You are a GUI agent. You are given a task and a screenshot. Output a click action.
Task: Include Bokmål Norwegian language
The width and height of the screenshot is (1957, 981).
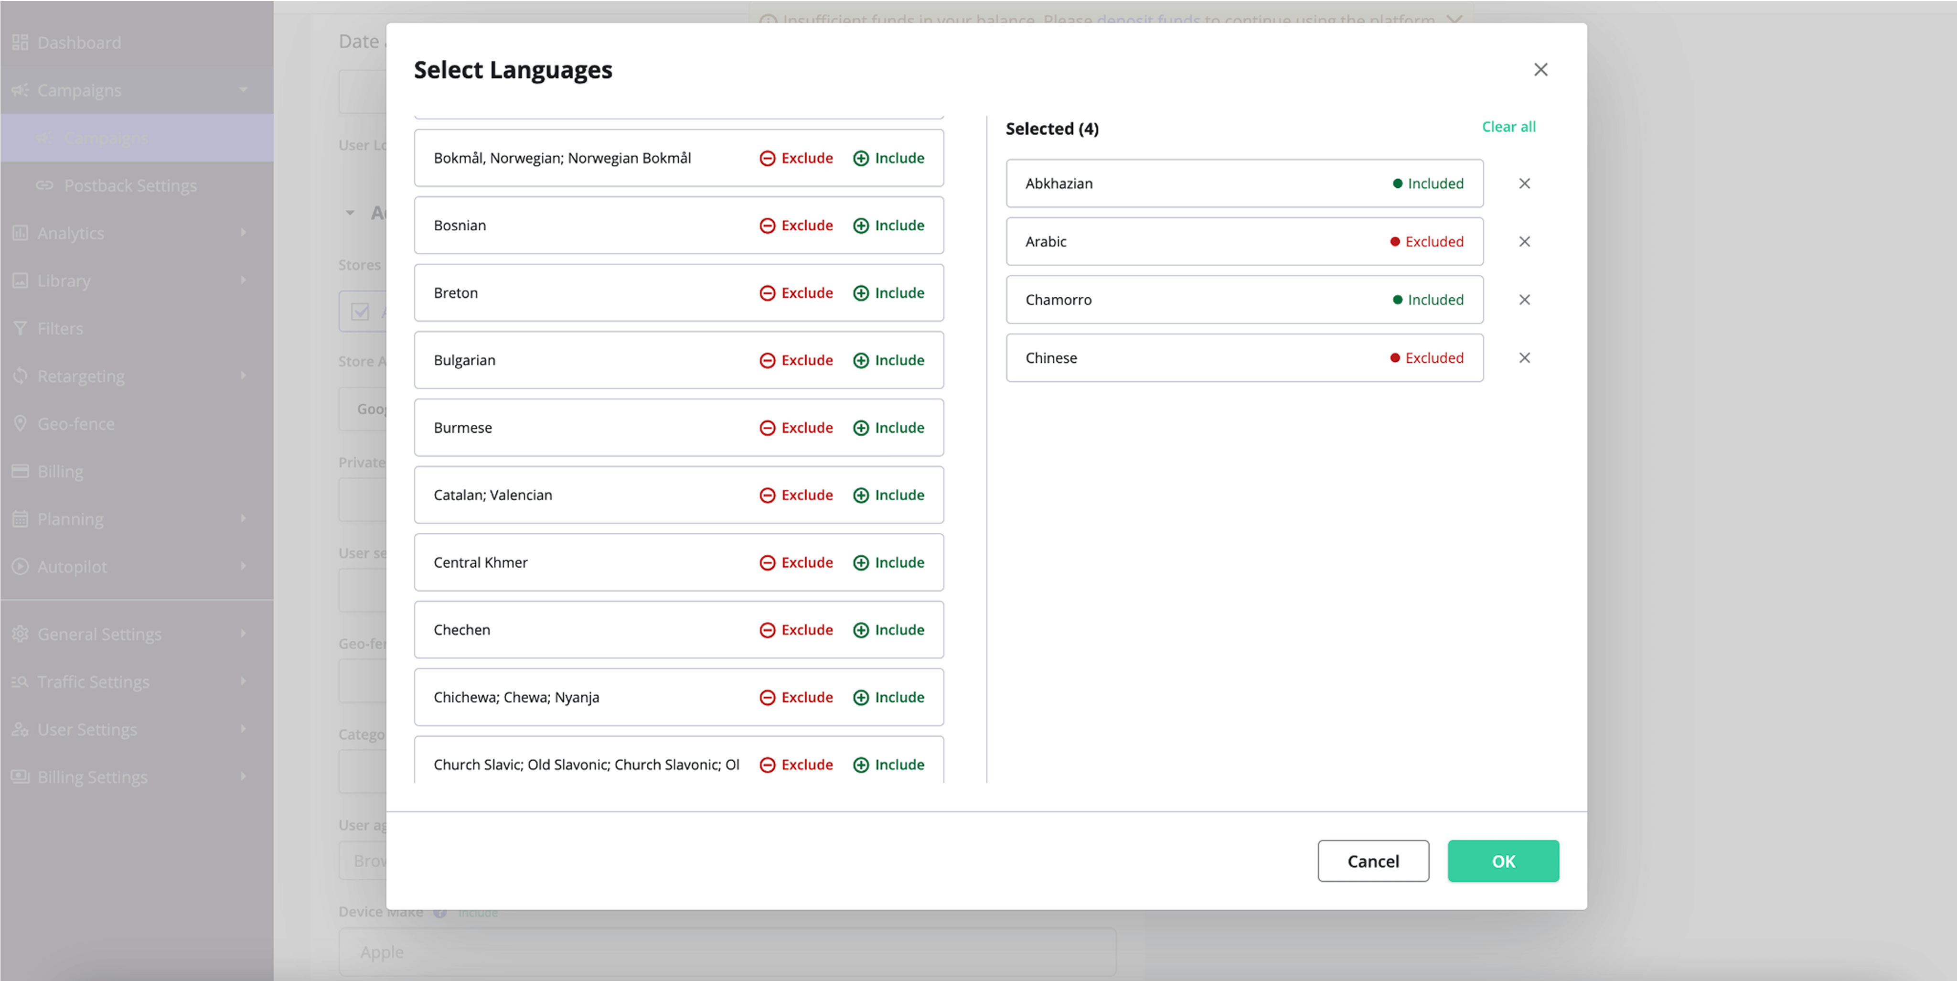click(889, 158)
